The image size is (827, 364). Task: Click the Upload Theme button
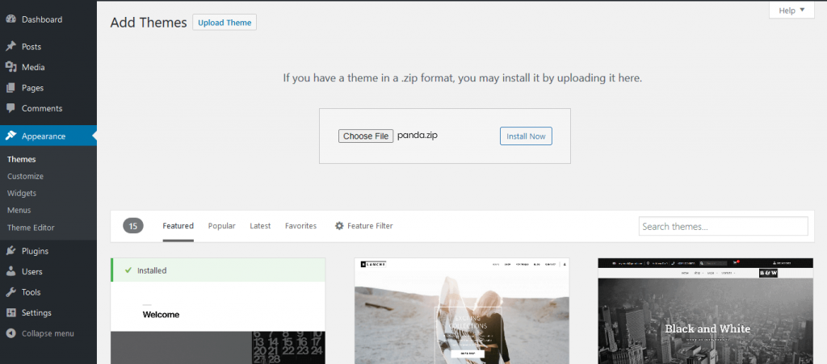coord(225,23)
